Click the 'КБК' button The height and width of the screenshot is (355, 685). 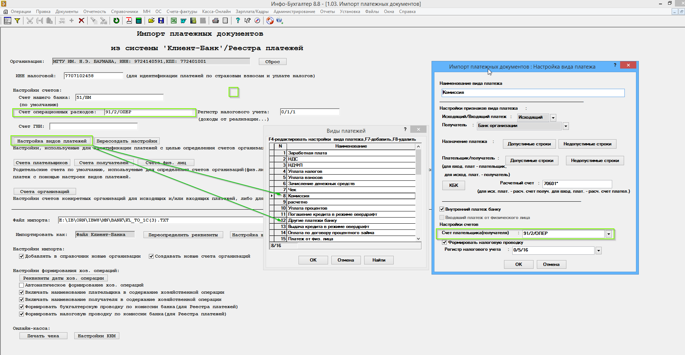(454, 185)
